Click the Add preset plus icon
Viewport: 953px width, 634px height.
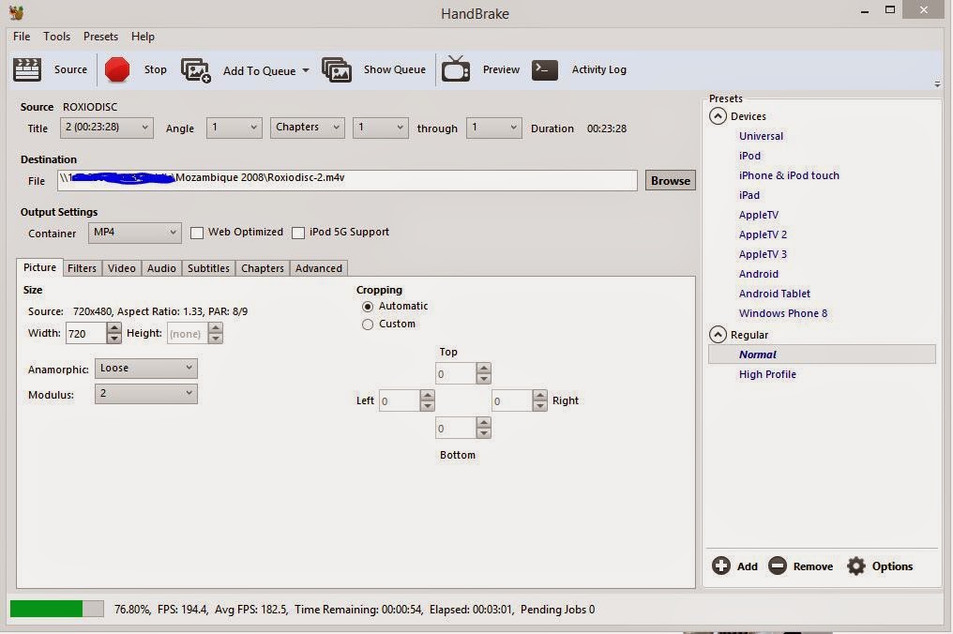(720, 566)
